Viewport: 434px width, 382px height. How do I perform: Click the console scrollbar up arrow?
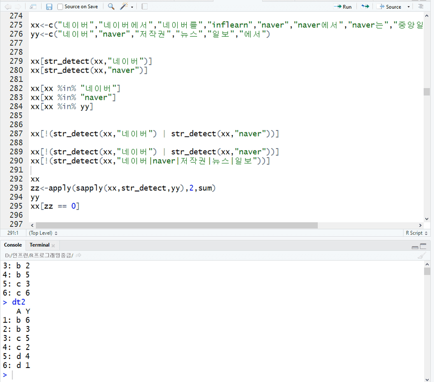point(427,264)
